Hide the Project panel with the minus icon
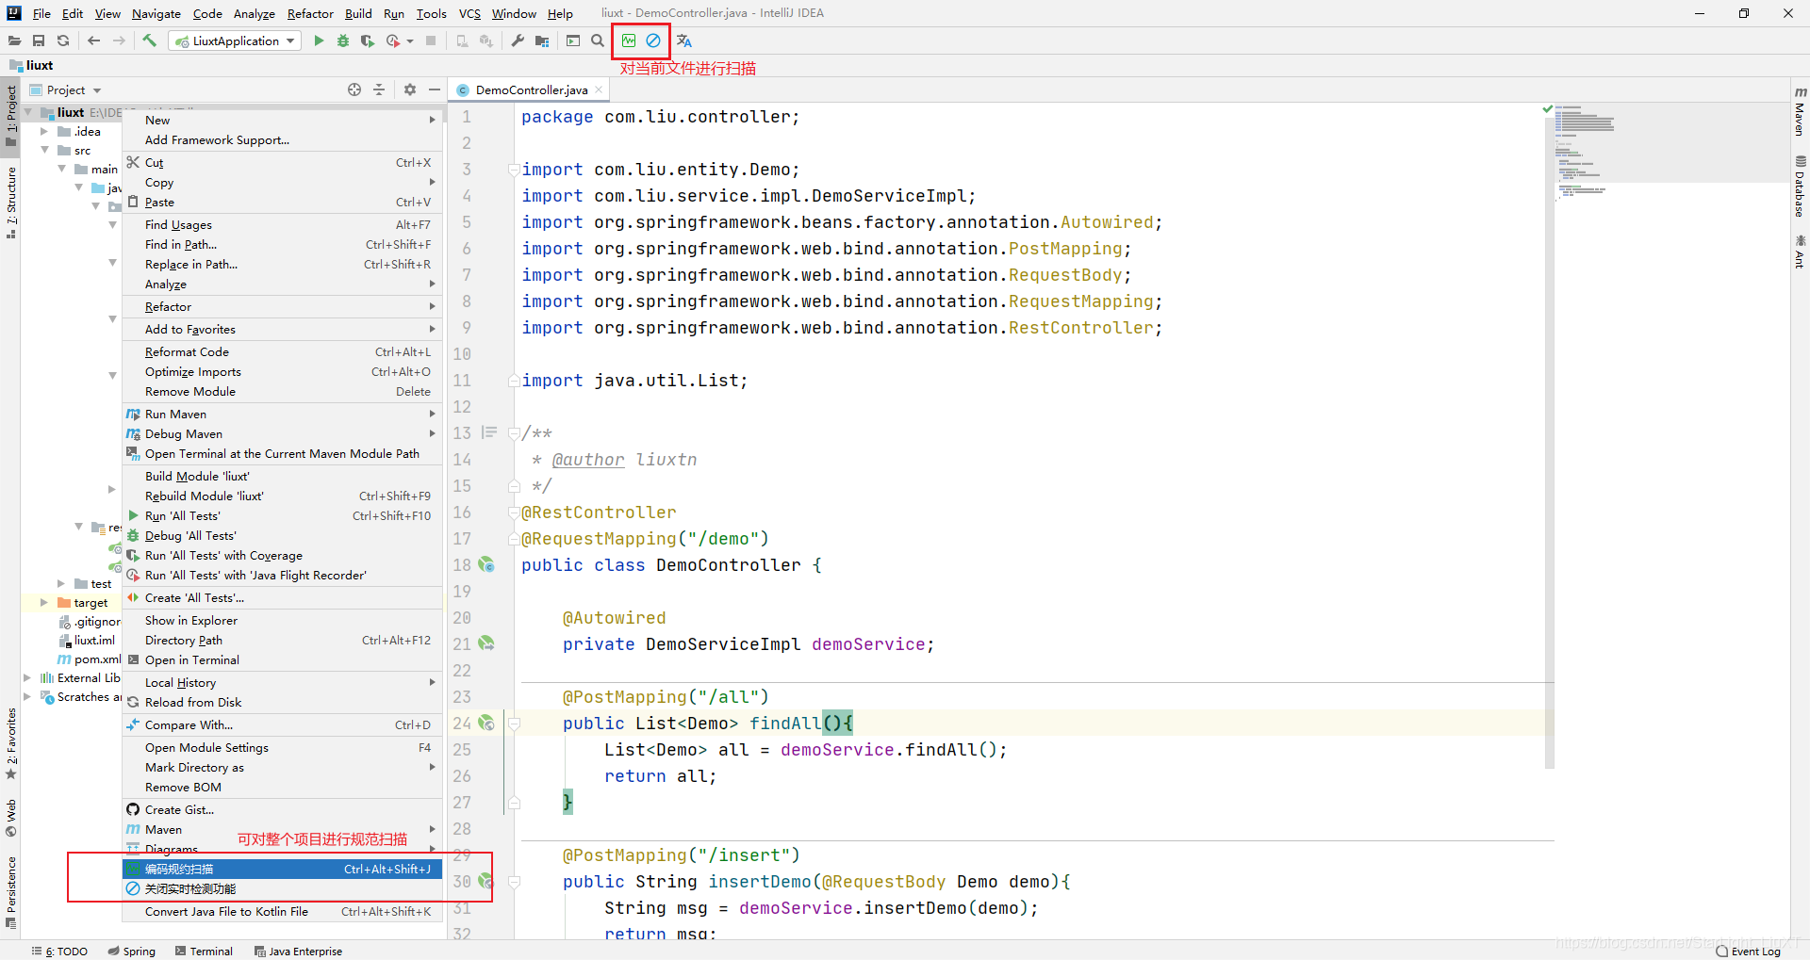This screenshot has height=960, width=1810. coord(435,89)
